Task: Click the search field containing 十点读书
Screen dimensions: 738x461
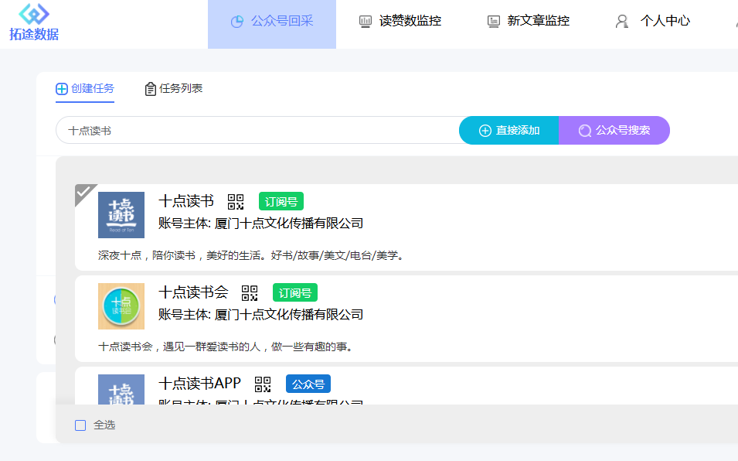Action: [257, 131]
